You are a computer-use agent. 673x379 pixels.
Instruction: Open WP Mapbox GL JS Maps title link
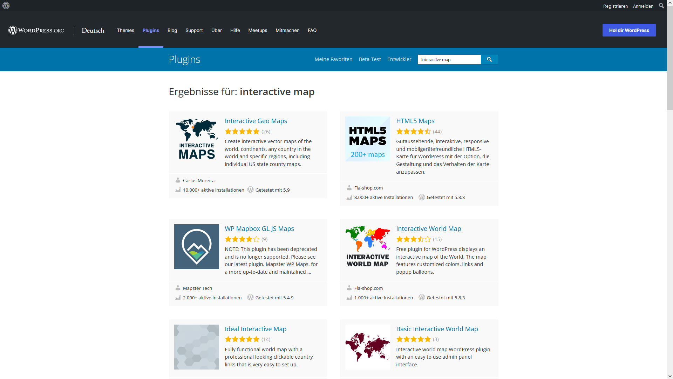coord(259,228)
